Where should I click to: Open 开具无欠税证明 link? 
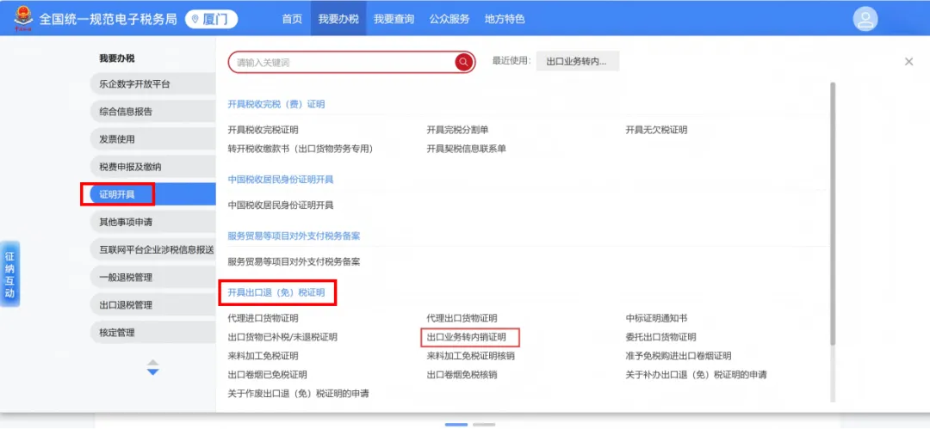click(x=656, y=130)
